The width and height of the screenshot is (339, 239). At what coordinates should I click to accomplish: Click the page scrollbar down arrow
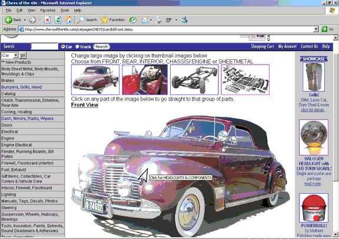(x=335, y=234)
